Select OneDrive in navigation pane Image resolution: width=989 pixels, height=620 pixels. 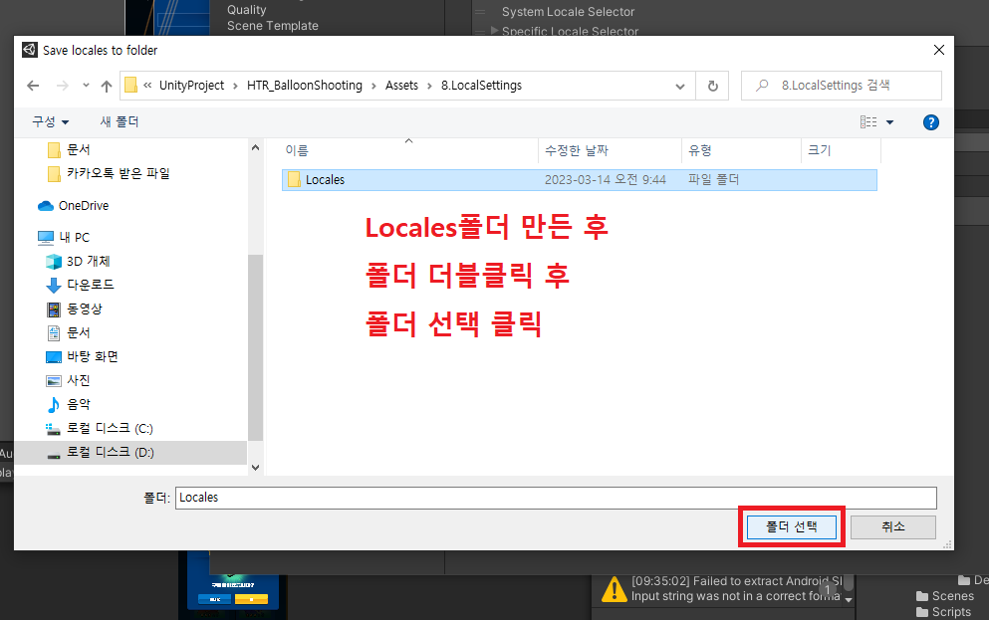point(73,206)
